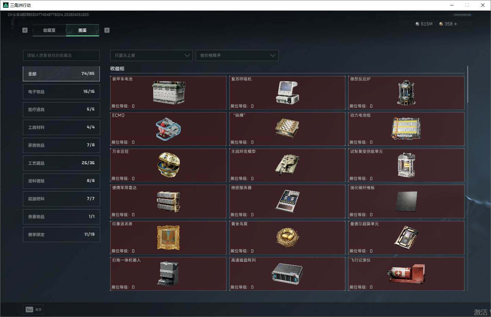Viewport: 491px width, 317px height.
Task: Open the 按价格降序 sort dropdown
Action: click(x=237, y=55)
